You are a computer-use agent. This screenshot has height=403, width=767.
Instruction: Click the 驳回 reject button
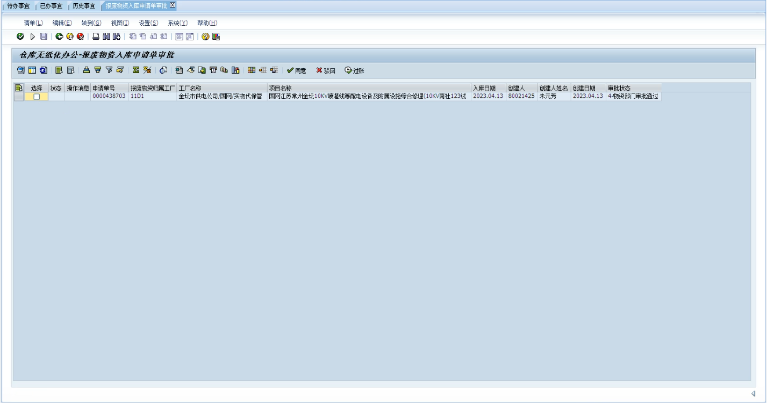tap(326, 70)
